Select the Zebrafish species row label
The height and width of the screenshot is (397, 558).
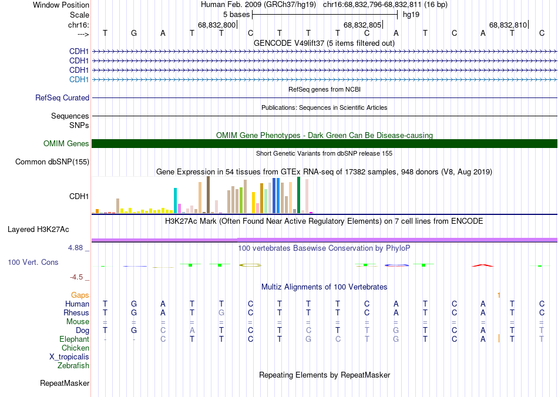(73, 365)
